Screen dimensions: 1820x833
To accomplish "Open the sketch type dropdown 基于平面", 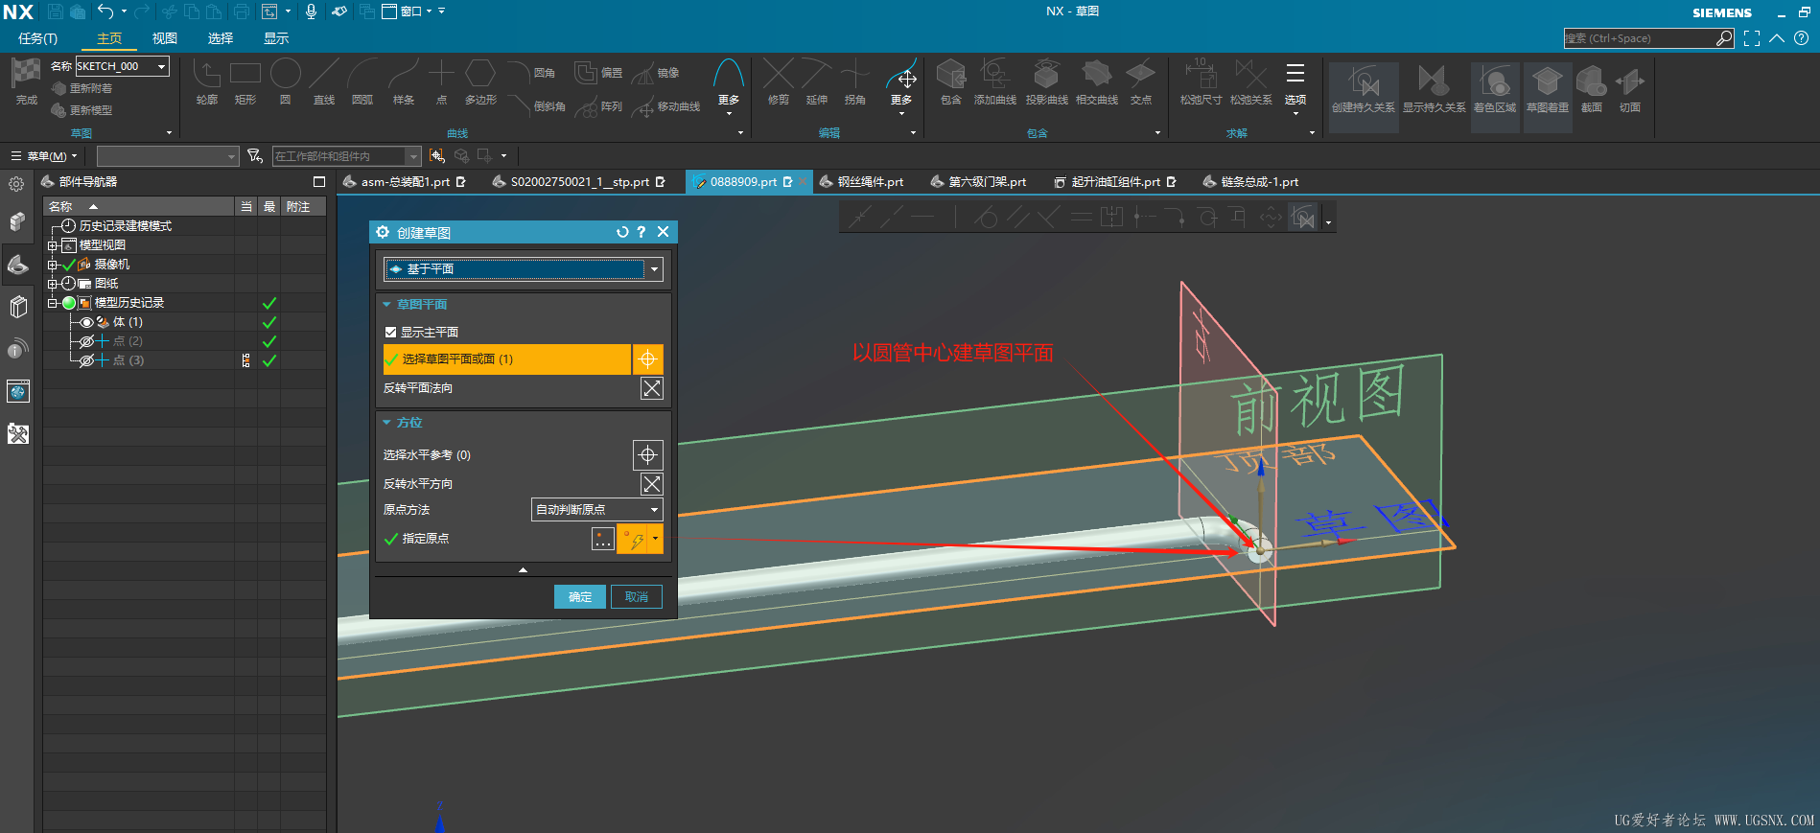I will tap(523, 269).
